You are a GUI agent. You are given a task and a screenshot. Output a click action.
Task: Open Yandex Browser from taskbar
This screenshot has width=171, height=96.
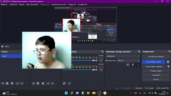coord(105,93)
